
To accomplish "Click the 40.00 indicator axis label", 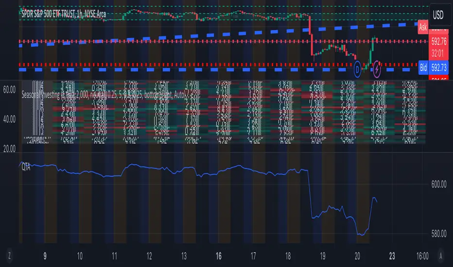I will [9, 119].
